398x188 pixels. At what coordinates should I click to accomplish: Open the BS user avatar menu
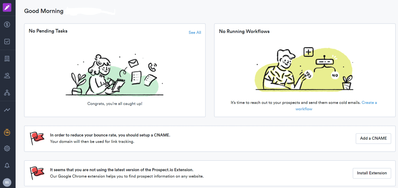pos(7,182)
